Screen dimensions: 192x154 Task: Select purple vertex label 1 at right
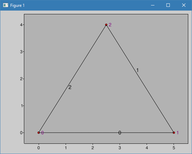178,133
